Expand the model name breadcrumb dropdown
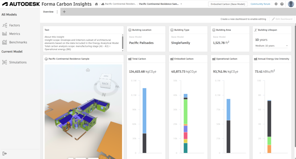 coord(181,4)
